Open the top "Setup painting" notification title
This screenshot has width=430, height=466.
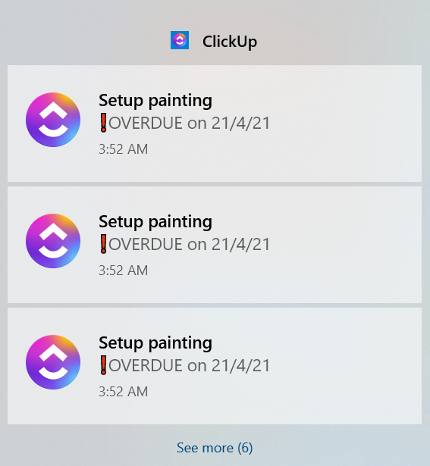(x=155, y=101)
